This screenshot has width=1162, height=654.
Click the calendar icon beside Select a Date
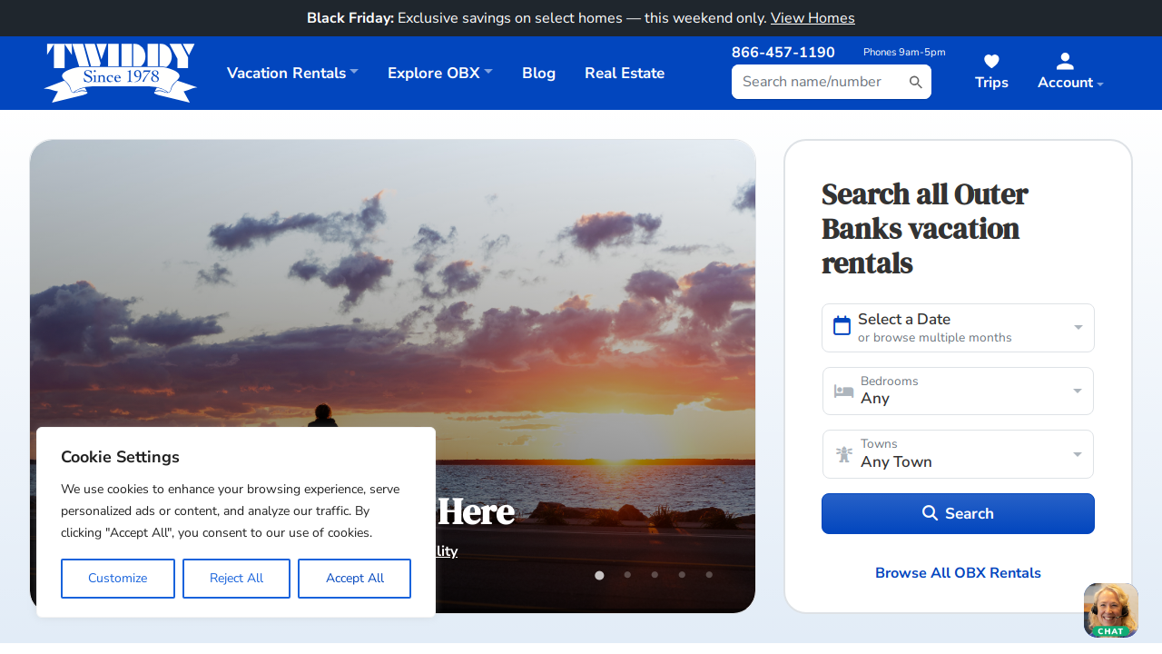[x=842, y=325]
